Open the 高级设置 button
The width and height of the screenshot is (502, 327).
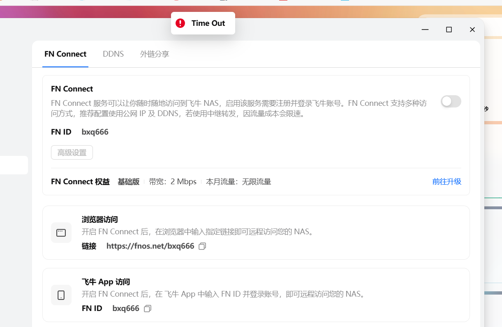pos(72,153)
